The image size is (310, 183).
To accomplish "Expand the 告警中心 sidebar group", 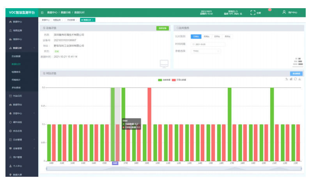I will point(22,114).
